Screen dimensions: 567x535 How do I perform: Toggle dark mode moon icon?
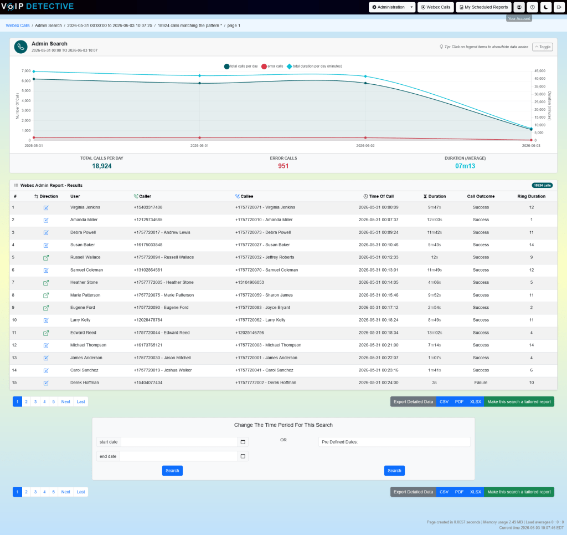pos(545,7)
